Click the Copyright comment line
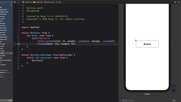This screenshot has width=181, height=102. click(53, 19)
